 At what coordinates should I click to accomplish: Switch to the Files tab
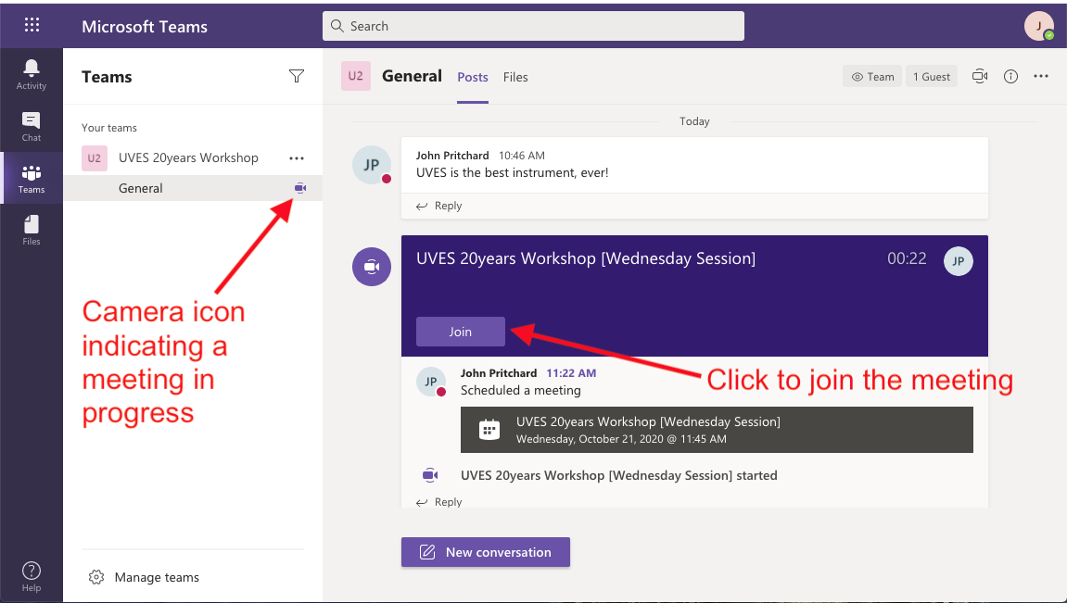point(515,77)
